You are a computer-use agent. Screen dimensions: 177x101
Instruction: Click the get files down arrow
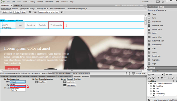(x=158, y=78)
